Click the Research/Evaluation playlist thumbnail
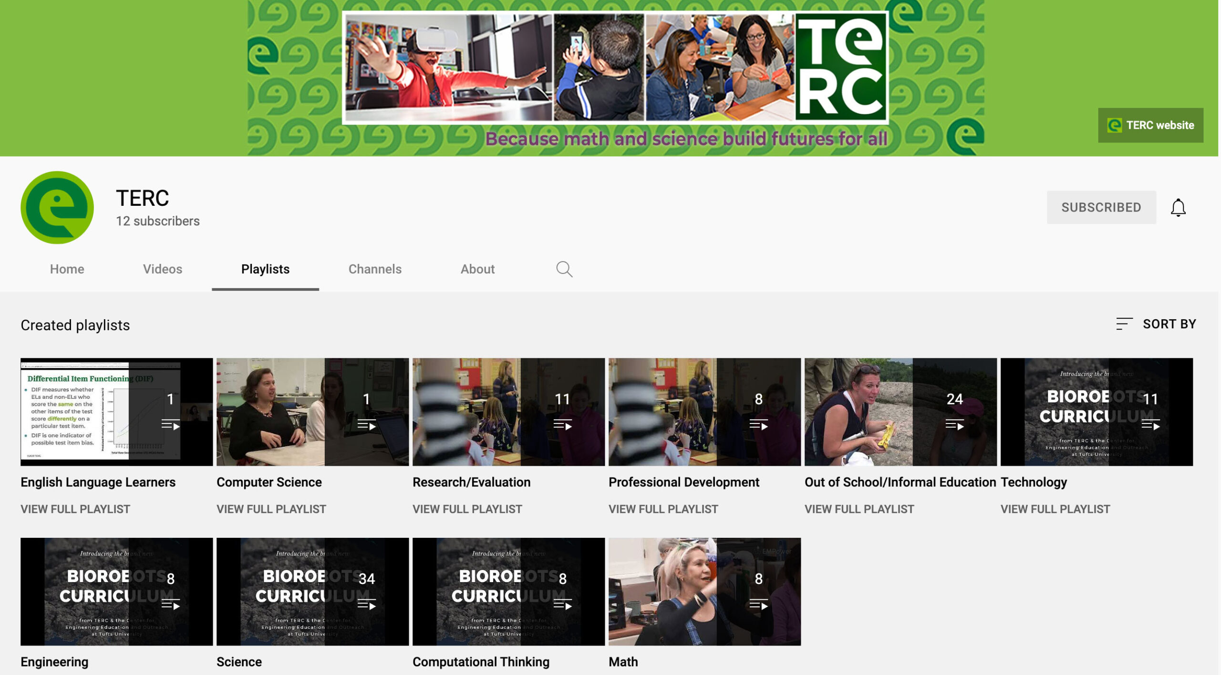Image resolution: width=1221 pixels, height=675 pixels. (508, 412)
